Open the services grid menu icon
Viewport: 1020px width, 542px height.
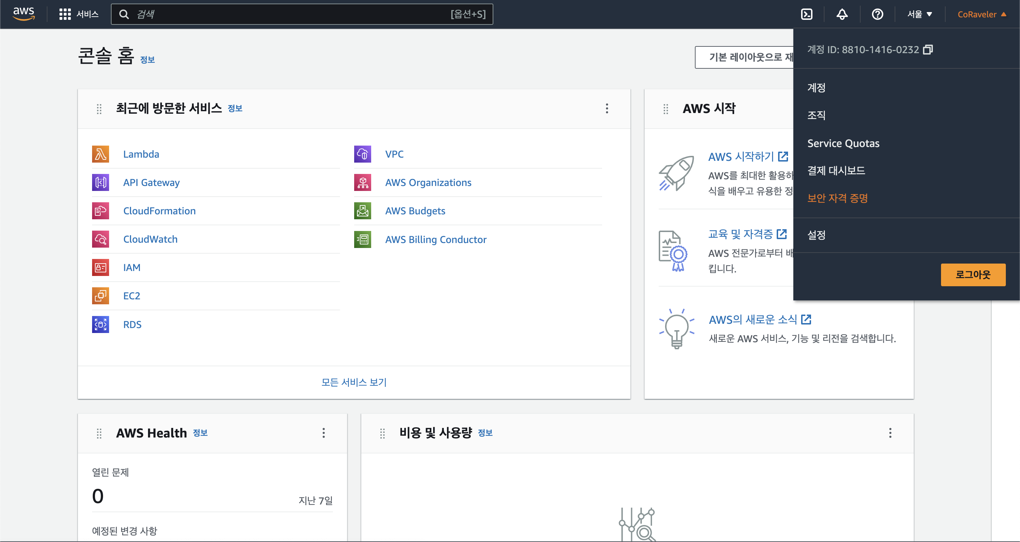coord(65,14)
